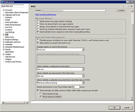Select Feeds in preferences tree
The height and width of the screenshot is (112, 135).
pyautogui.click(x=7, y=20)
